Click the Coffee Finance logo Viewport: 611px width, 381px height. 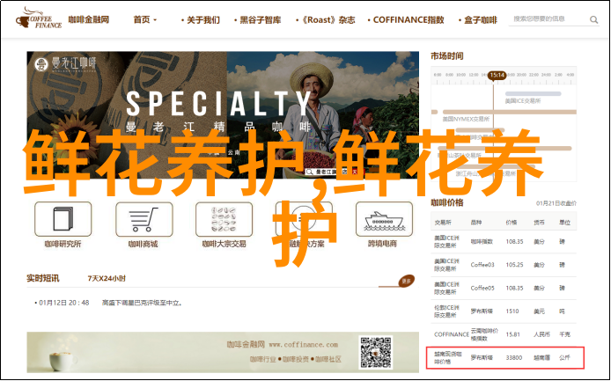pyautogui.click(x=38, y=18)
